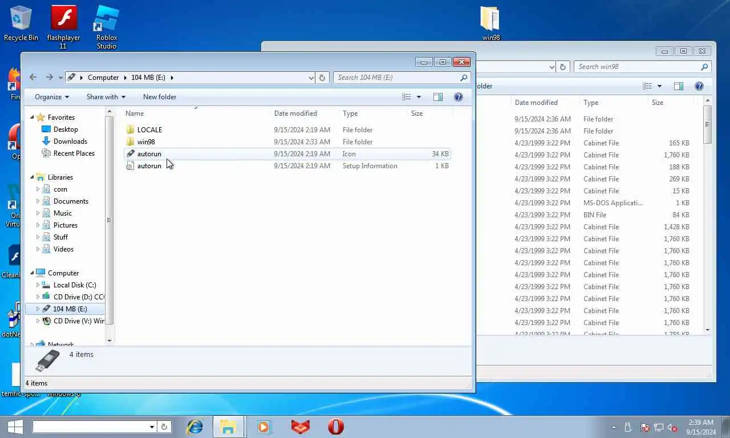Click the volume muted tray icon
Screen dimensions: 730x438
(672, 427)
